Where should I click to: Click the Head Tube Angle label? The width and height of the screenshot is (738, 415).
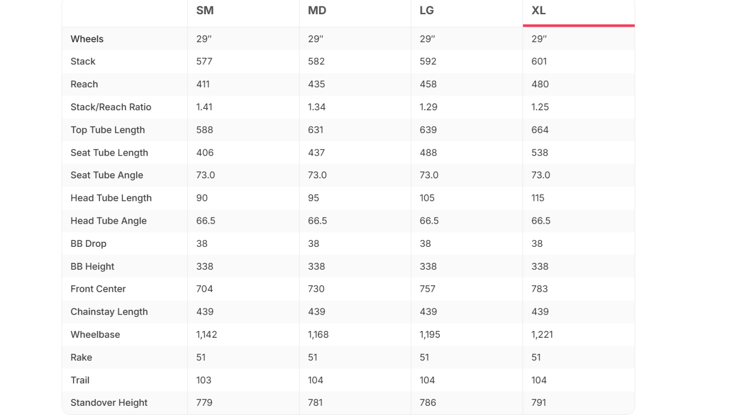coord(109,221)
